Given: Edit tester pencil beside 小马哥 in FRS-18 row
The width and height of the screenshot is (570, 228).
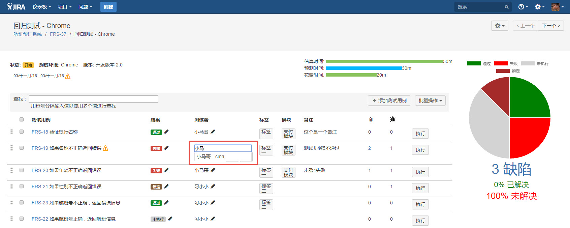Looking at the screenshot, I should (x=213, y=132).
